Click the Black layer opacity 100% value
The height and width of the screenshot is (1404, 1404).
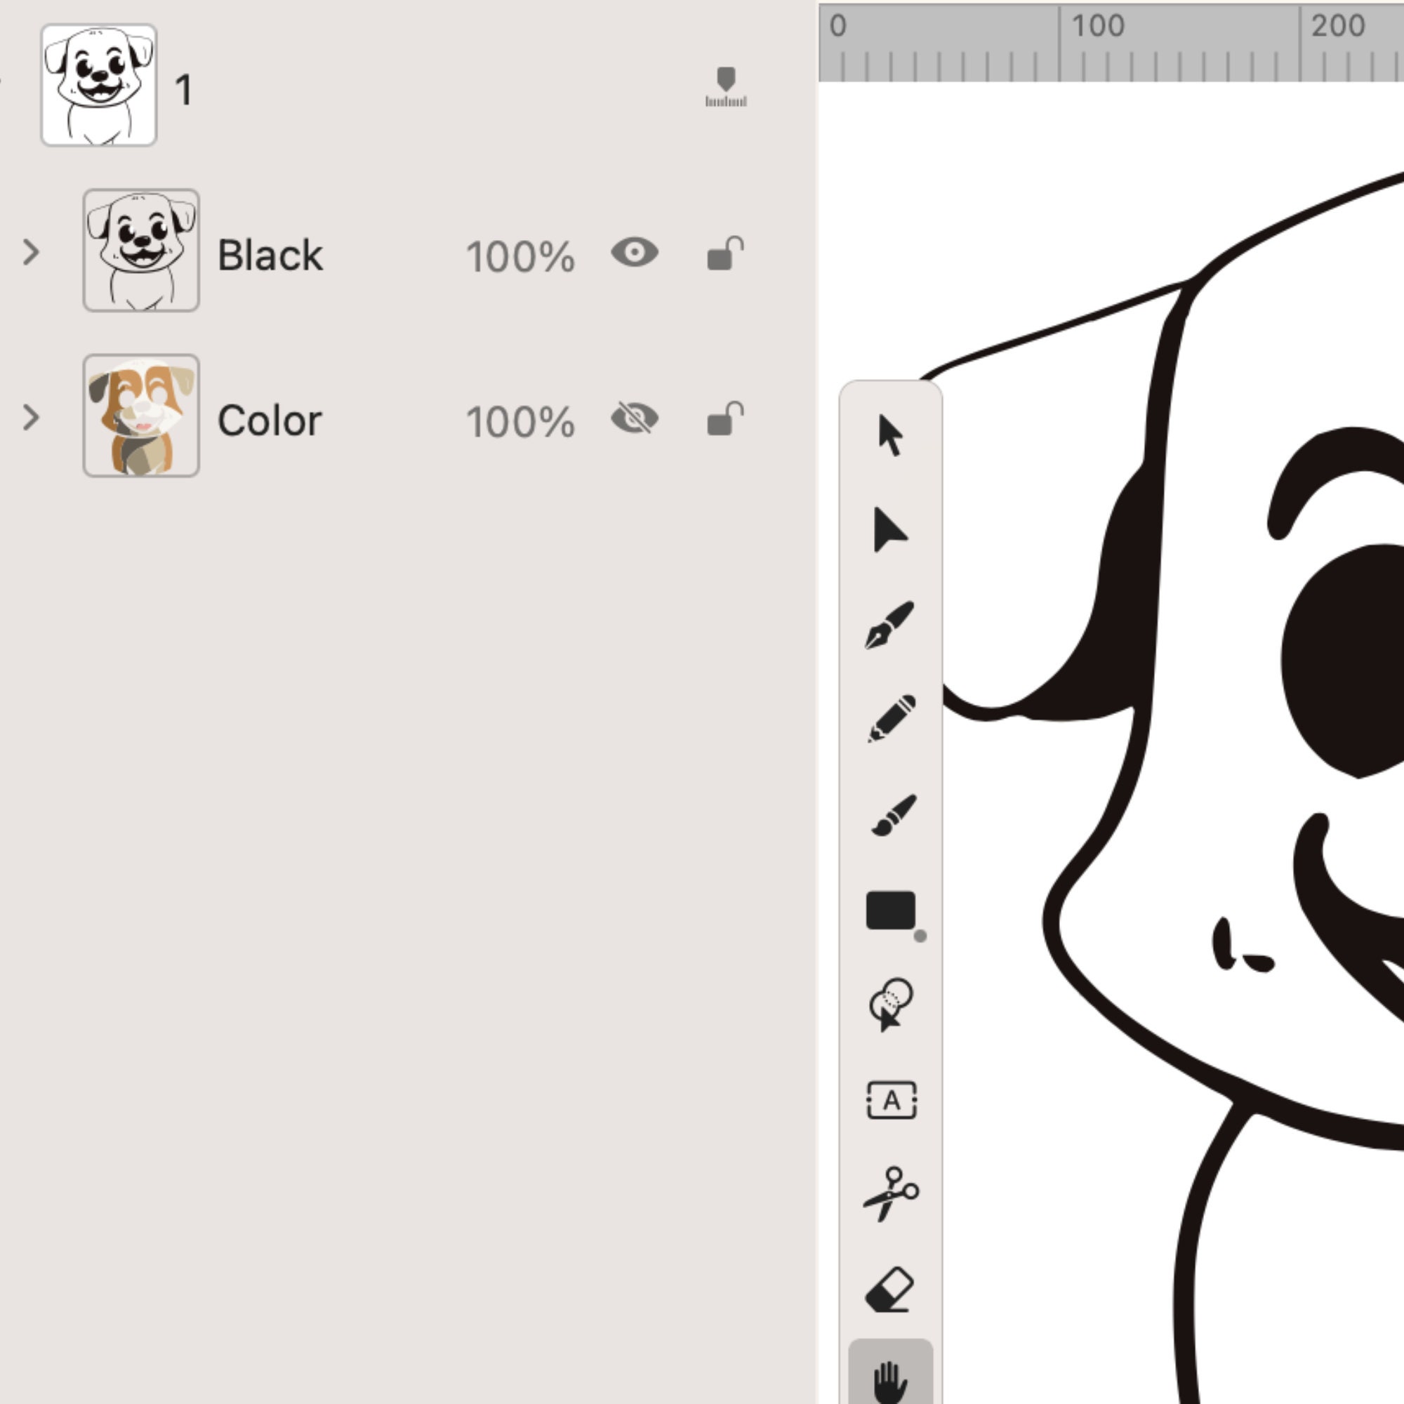[519, 256]
